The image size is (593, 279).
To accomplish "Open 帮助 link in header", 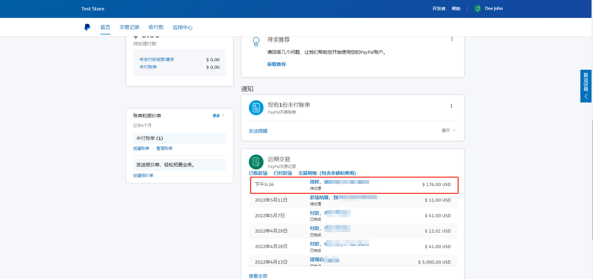I will pos(456,8).
